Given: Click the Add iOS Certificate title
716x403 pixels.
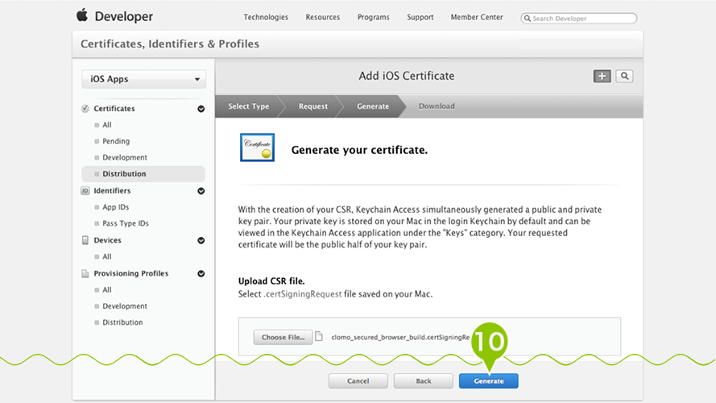Looking at the screenshot, I should click(407, 76).
